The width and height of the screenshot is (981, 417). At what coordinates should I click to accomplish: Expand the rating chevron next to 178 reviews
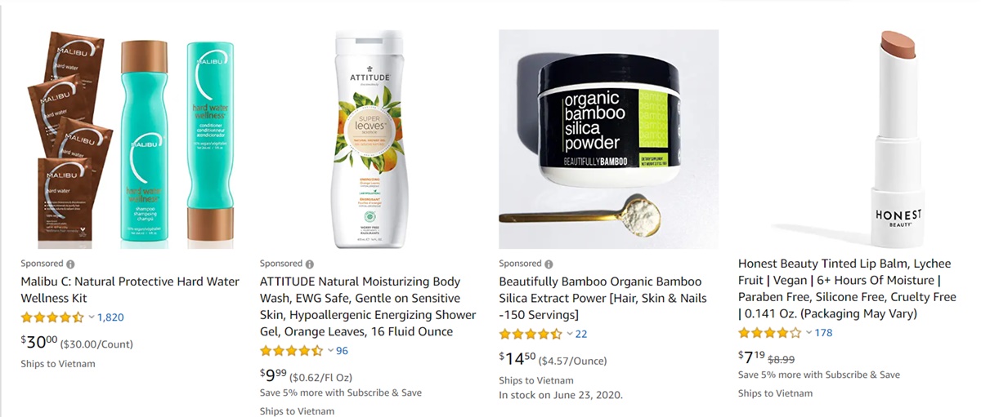[809, 333]
